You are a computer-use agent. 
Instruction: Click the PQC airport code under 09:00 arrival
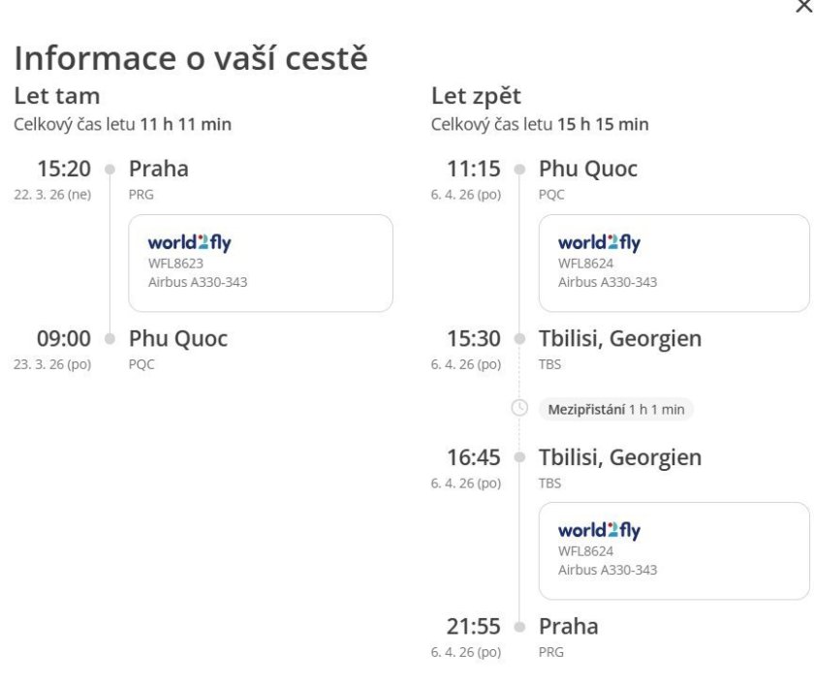[x=141, y=364]
